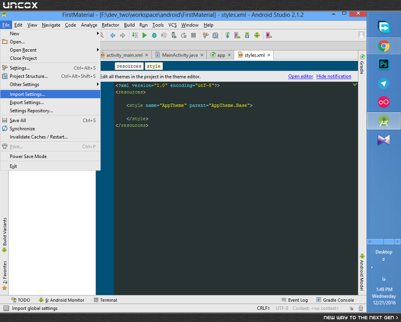This screenshot has width=401, height=322.
Task: Expand the New submenu
Action: tap(51, 34)
